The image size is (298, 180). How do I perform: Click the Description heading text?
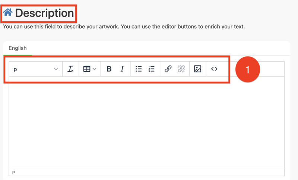44,14
